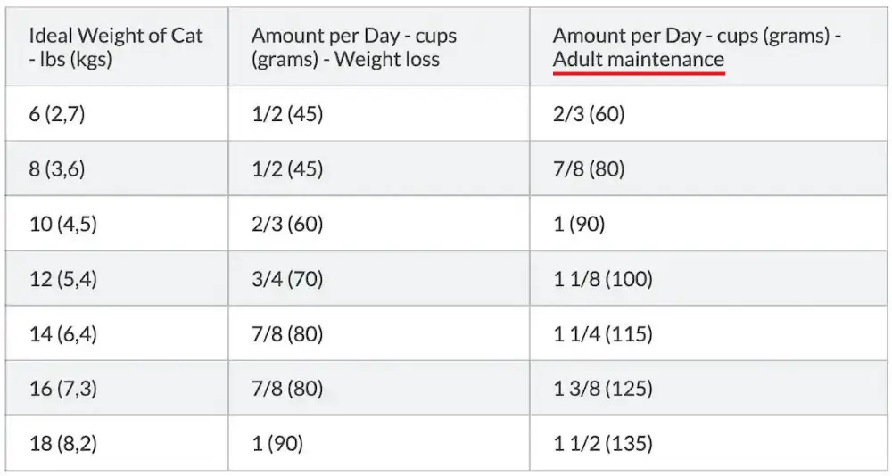The height and width of the screenshot is (476, 892).
Task: Select the '2/3 (60)' adult maintenance cell
Action: tap(589, 114)
